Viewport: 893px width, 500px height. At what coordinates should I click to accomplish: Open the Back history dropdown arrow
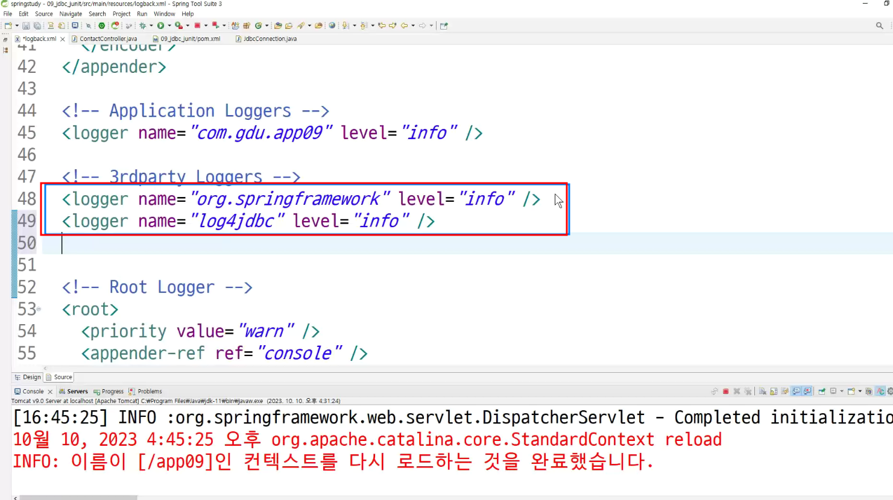413,25
